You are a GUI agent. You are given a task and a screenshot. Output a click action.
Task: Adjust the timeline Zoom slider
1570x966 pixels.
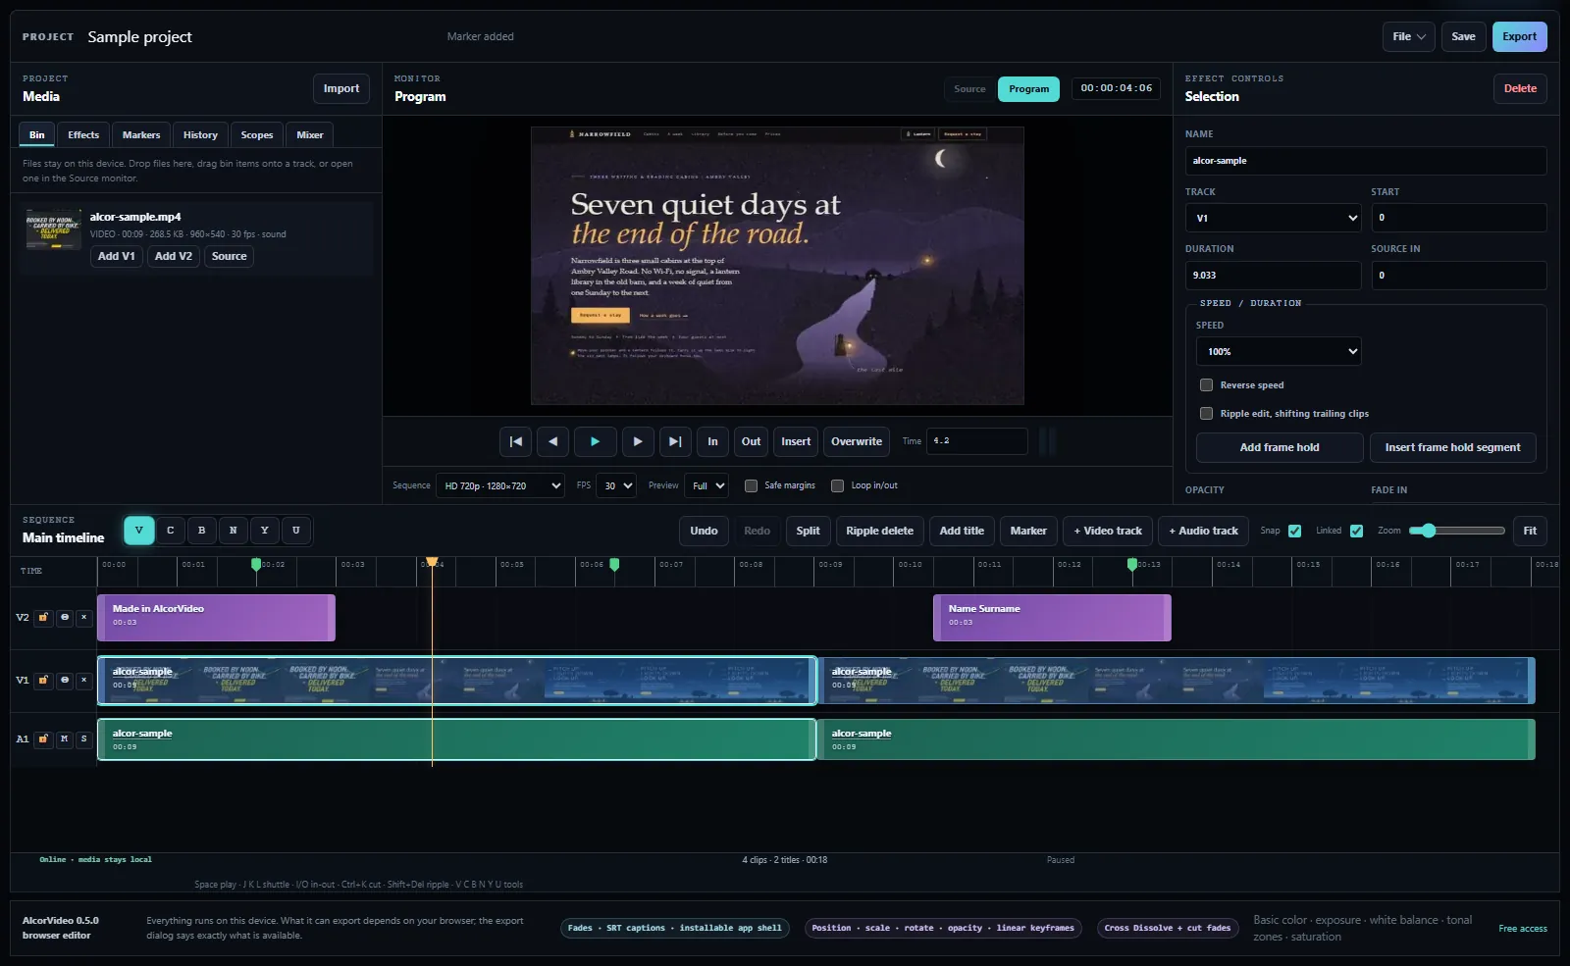[x=1456, y=531]
